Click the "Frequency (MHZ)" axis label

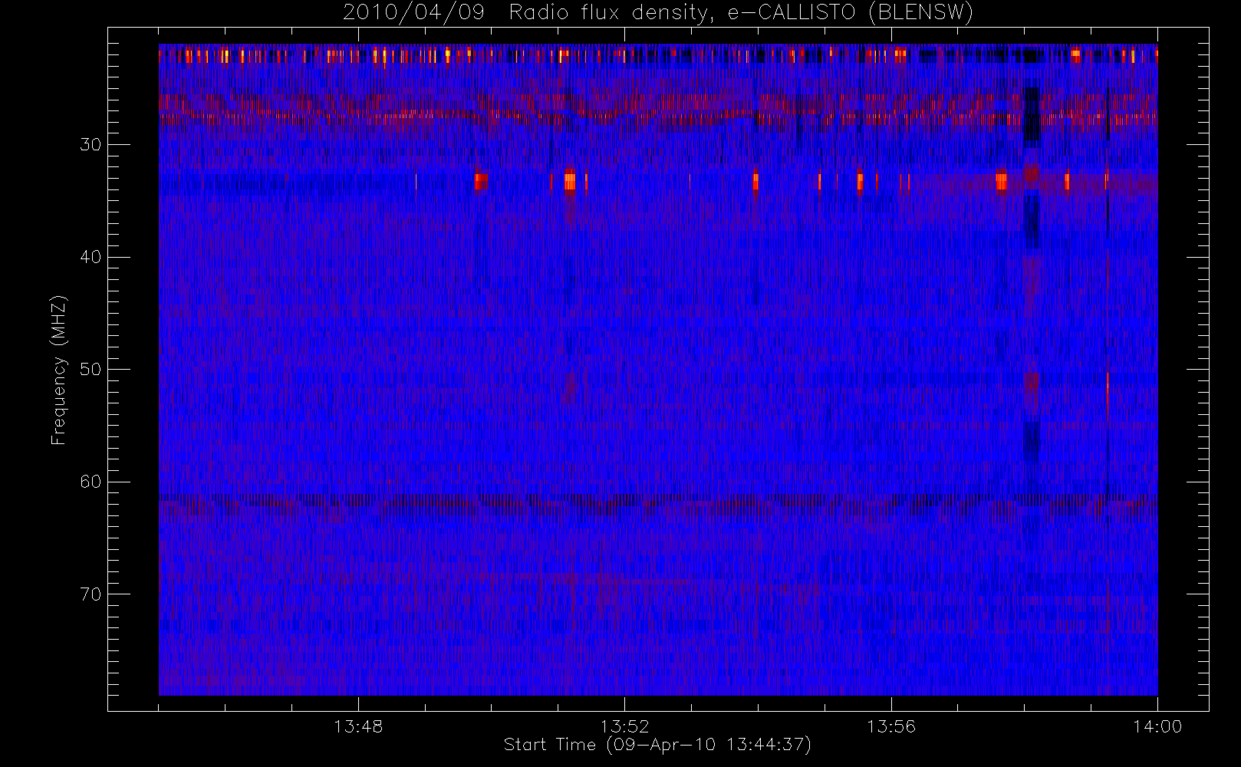click(59, 370)
